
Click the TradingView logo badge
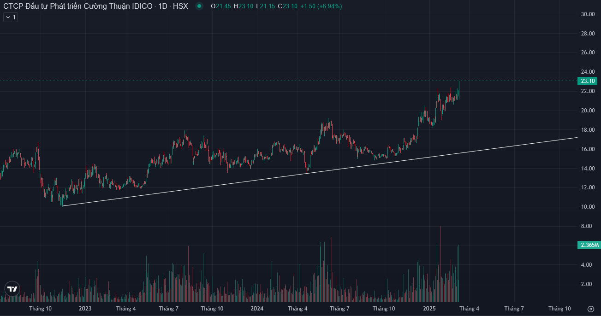[12, 289]
